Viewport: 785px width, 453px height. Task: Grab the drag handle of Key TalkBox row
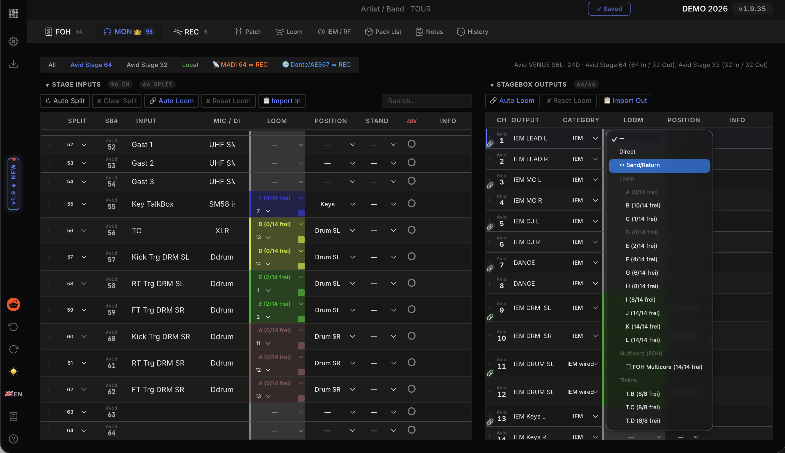pos(49,204)
